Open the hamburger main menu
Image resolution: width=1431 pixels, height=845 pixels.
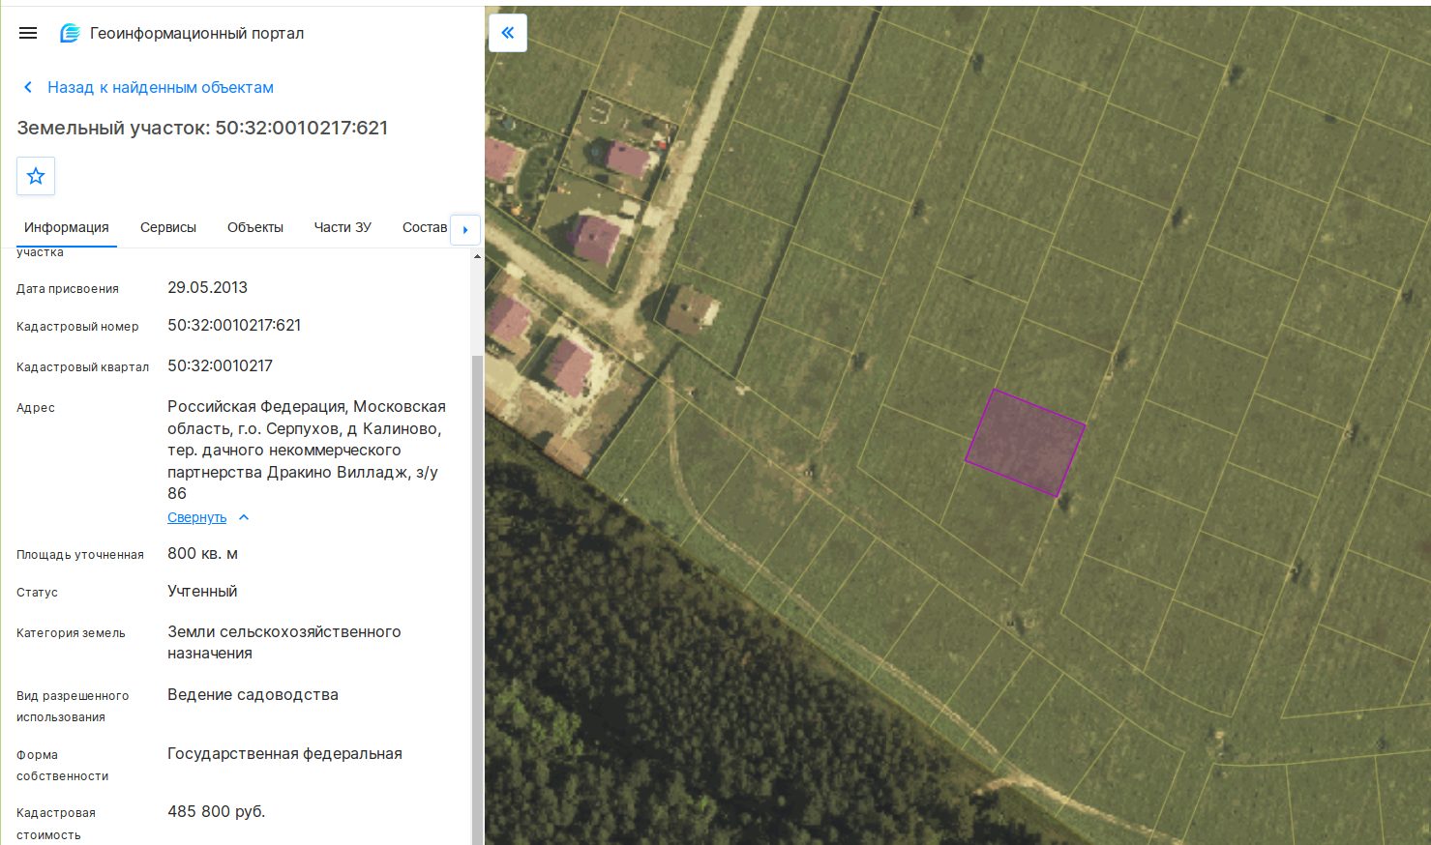click(28, 33)
